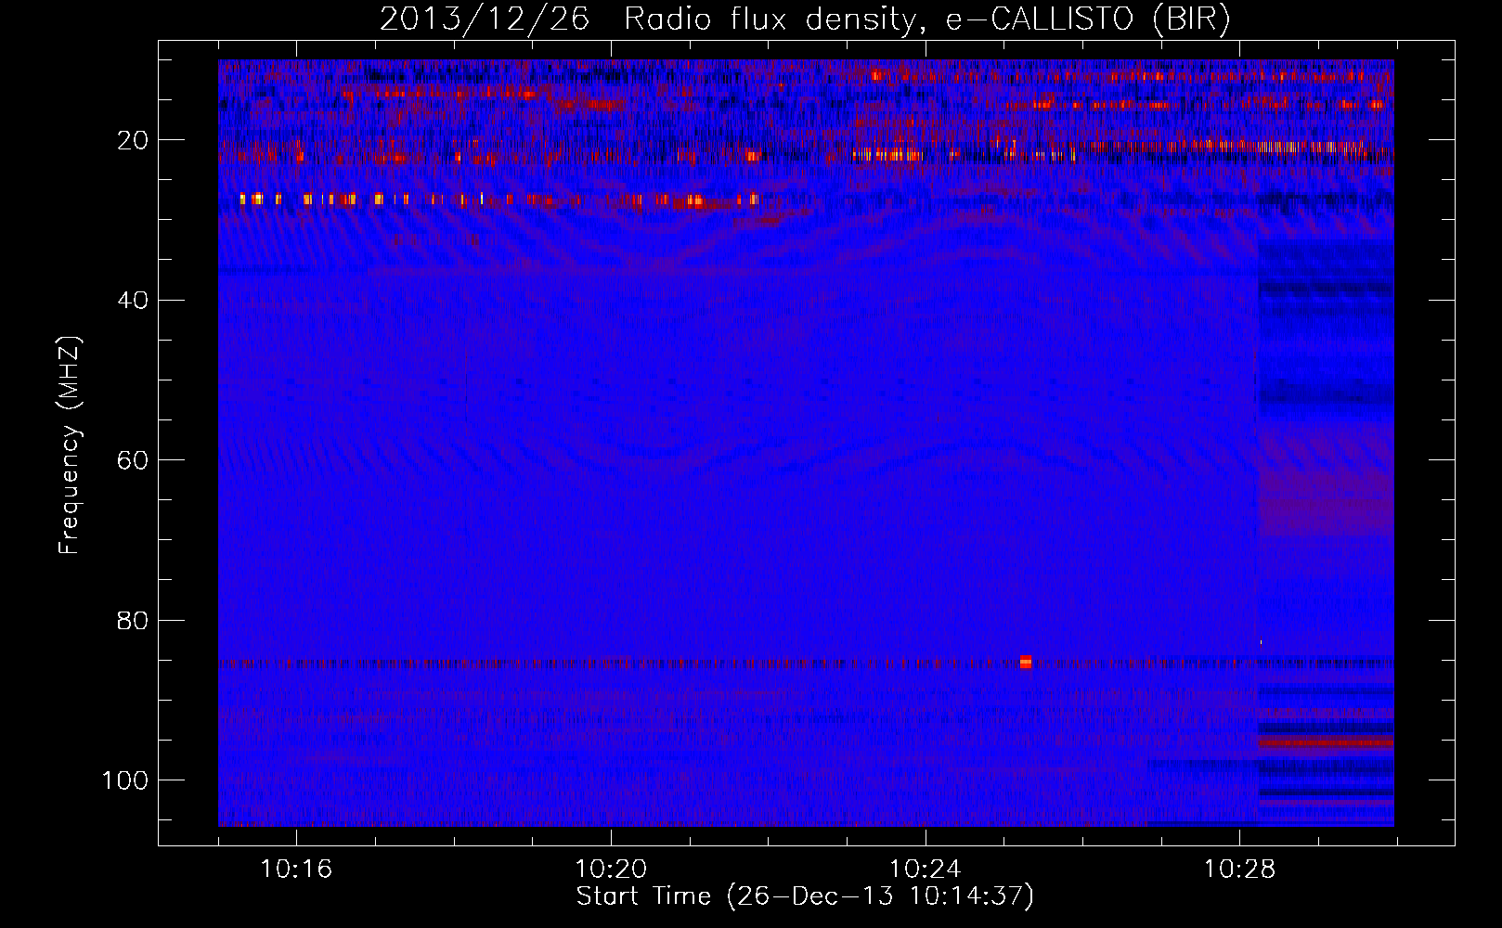Click the 40 MHz frequency tick label
Viewport: 1502px width, 928px height.
click(x=133, y=301)
